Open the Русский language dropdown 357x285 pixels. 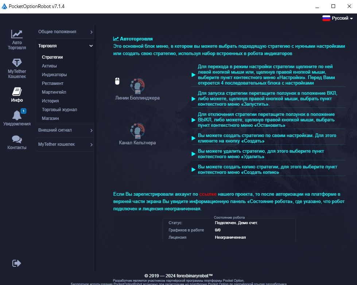tap(338, 18)
